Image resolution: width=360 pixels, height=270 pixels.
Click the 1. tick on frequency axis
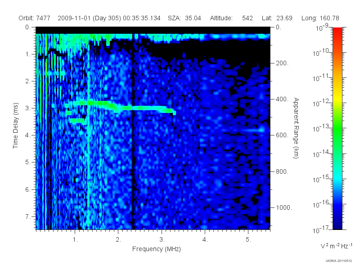(x=75, y=239)
